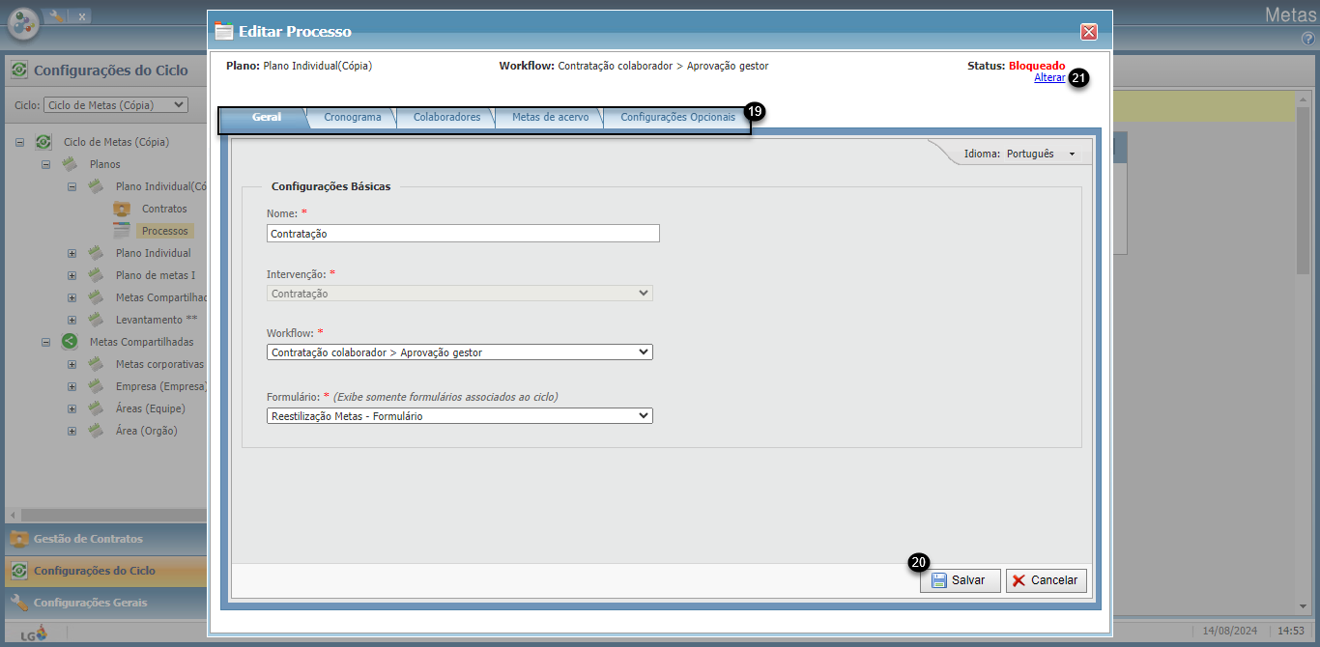The height and width of the screenshot is (647, 1320).
Task: Select Contratos in the tree
Action: pyautogui.click(x=164, y=209)
